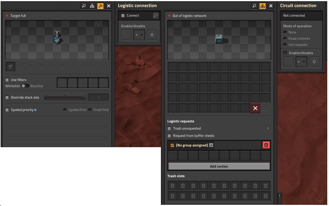The height and width of the screenshot is (206, 329).
Task: Click the red X slot in chest inventory
Action: pyautogui.click(x=255, y=108)
